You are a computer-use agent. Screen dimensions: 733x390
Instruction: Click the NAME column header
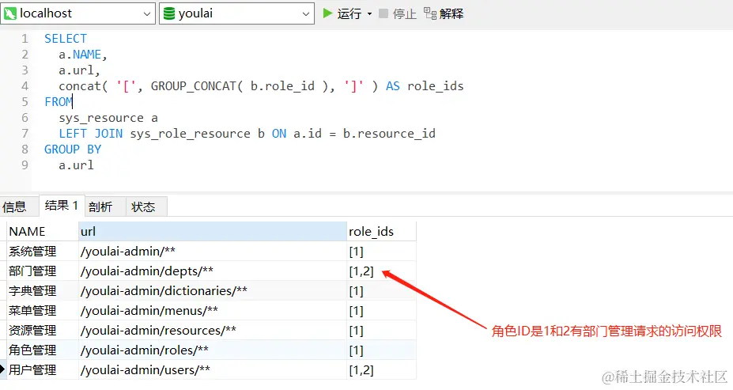tap(43, 232)
